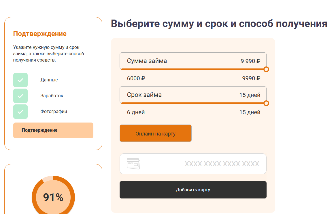This screenshot has width=334, height=214.
Task: Click the Сумма займа amount field
Action: coord(193,61)
